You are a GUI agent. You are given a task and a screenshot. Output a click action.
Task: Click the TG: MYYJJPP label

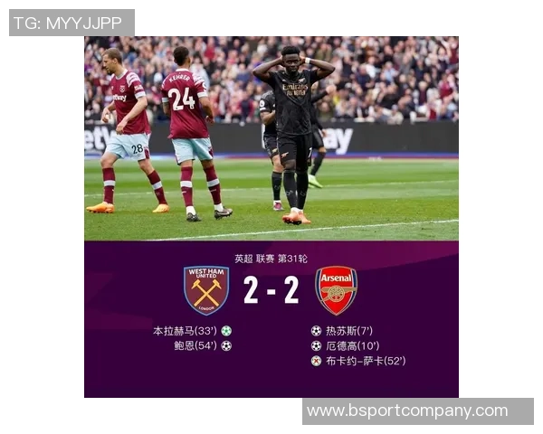click(x=68, y=23)
